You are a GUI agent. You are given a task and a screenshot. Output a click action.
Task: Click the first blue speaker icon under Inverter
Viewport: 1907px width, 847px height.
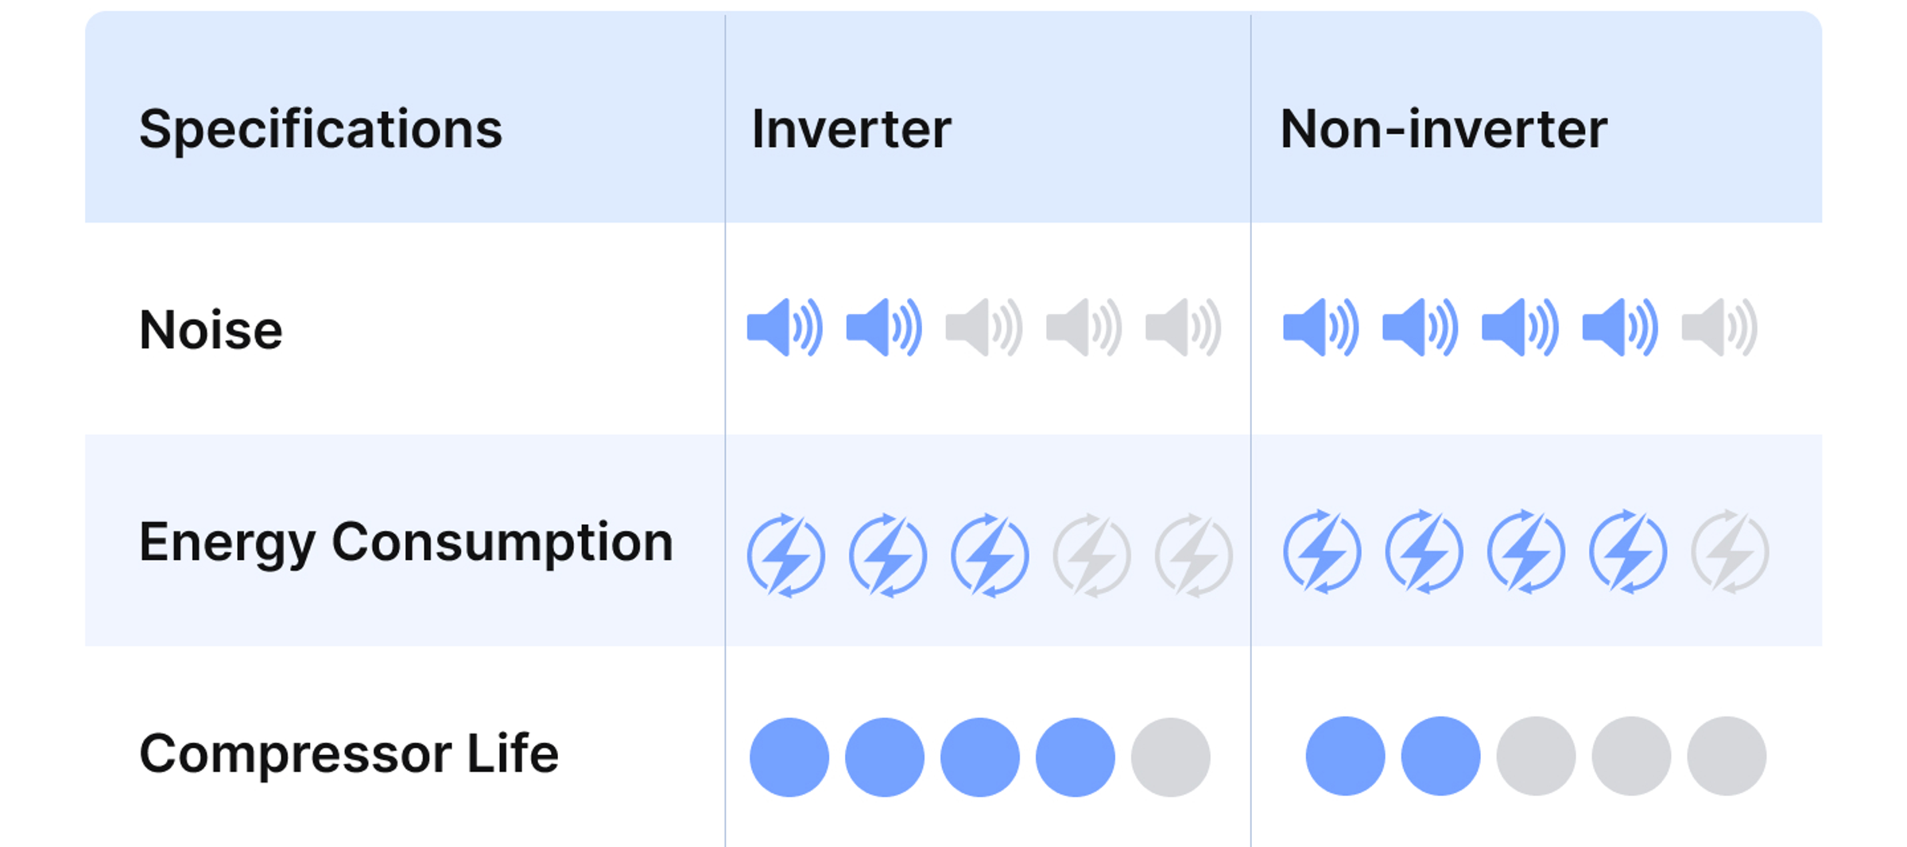tap(785, 327)
